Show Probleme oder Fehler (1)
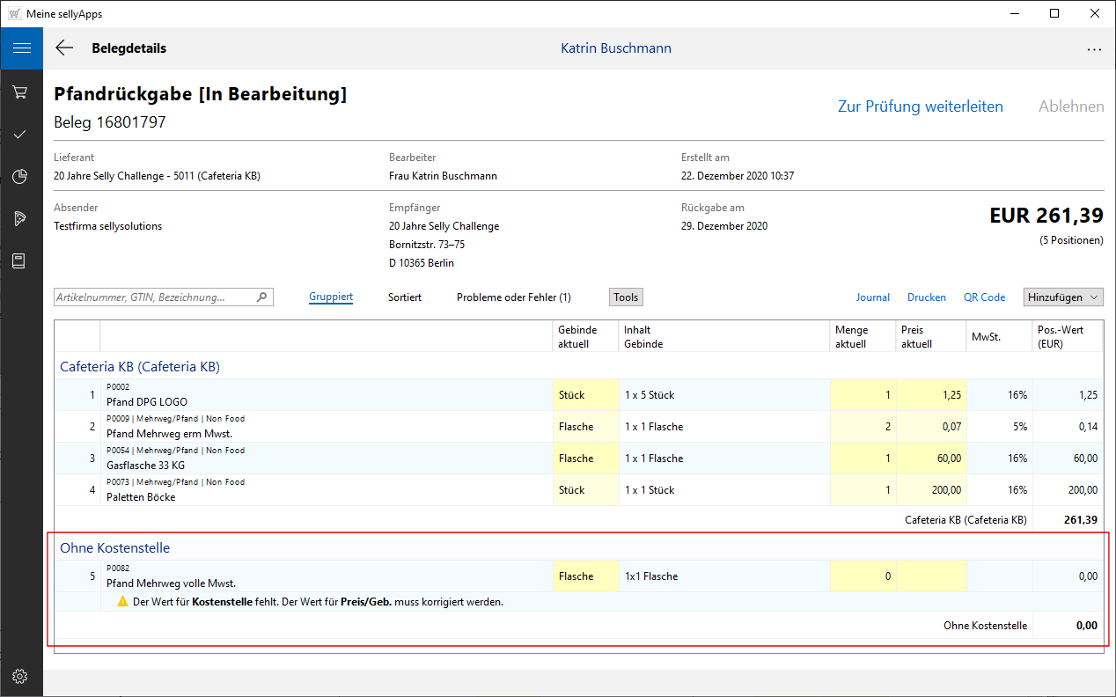This screenshot has width=1116, height=697. 513,297
